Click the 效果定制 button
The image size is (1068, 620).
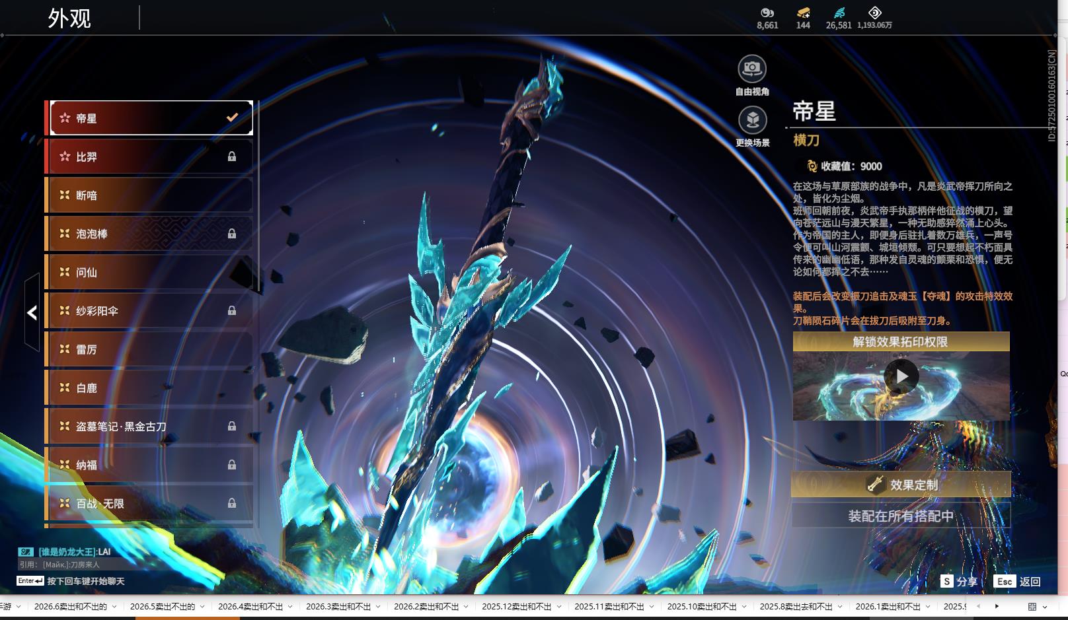(x=901, y=485)
